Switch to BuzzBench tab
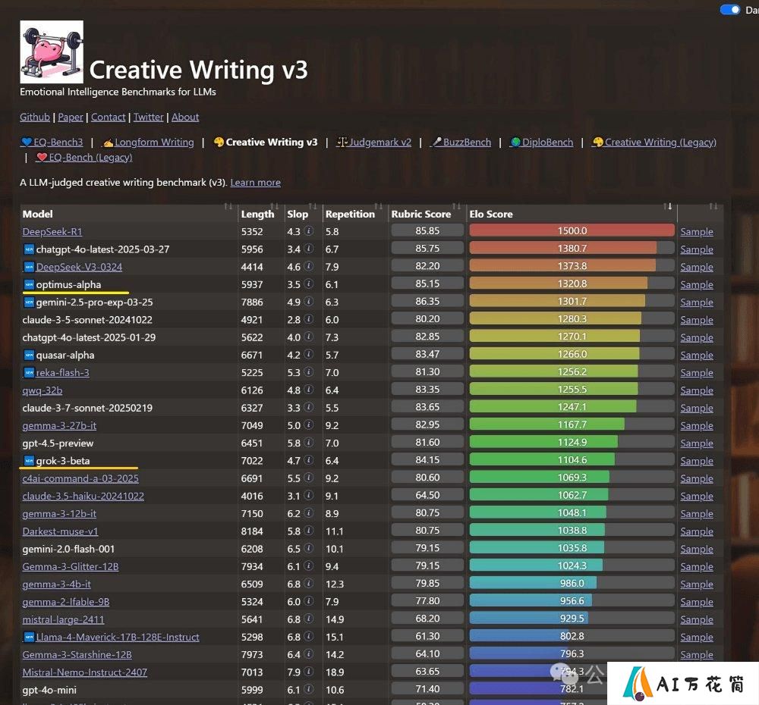Screen dimensions: 759x705 point(461,143)
